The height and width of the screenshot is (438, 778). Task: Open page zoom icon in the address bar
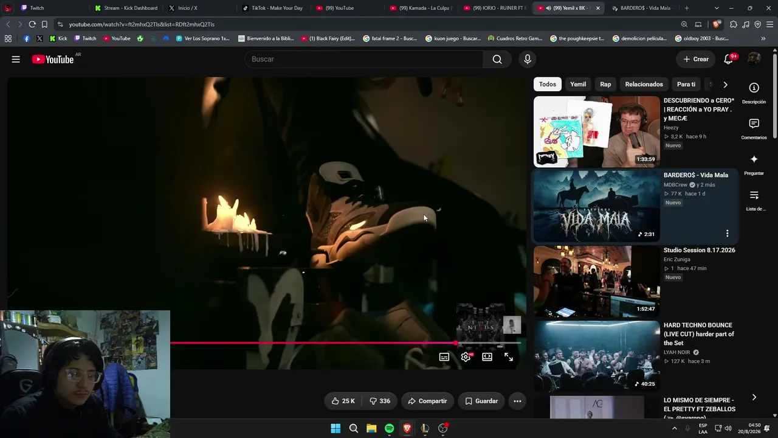684,24
